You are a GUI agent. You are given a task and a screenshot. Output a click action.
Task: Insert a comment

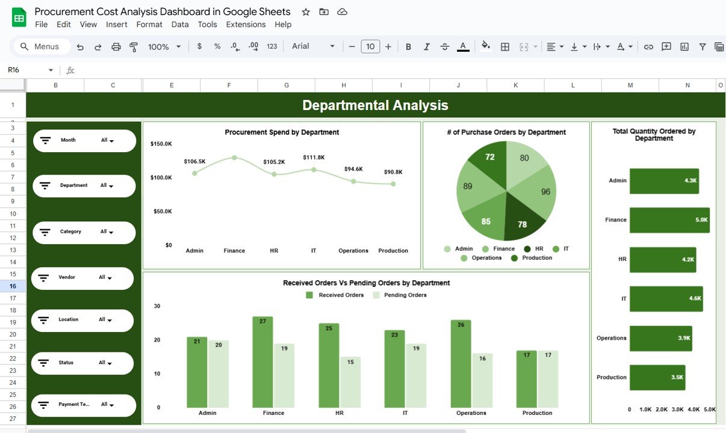[x=666, y=46]
